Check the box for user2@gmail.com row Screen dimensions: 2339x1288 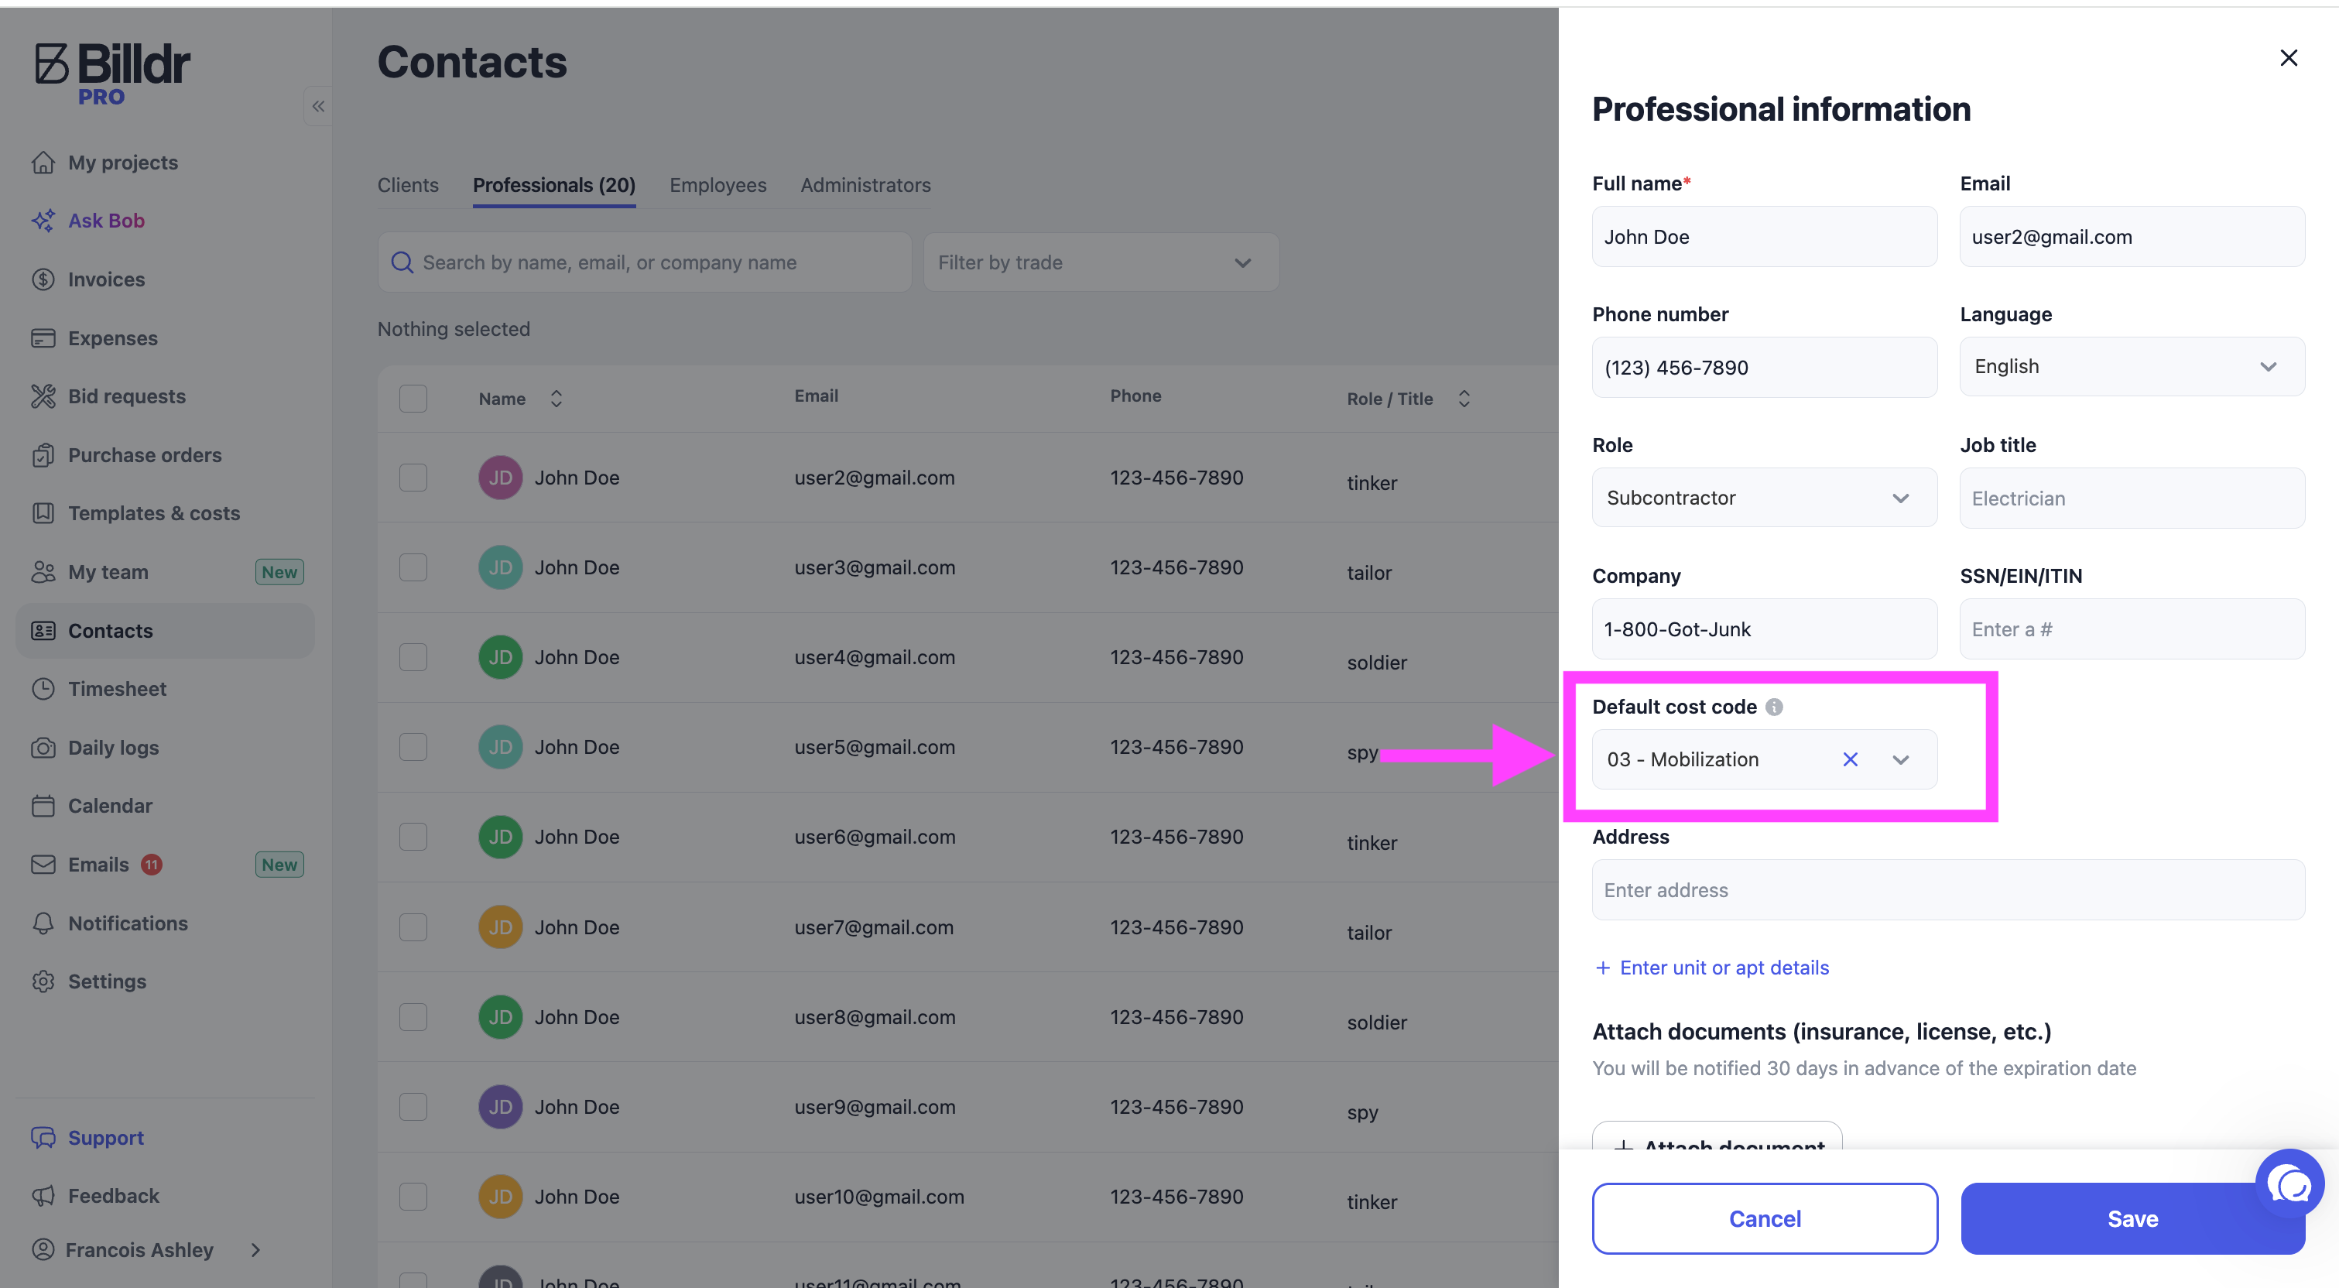coord(413,478)
